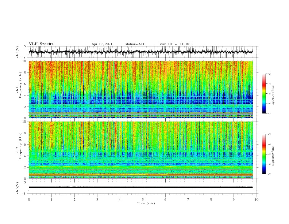Click the "ch.3(V)" axis label
The image size is (289, 224).
(18, 188)
